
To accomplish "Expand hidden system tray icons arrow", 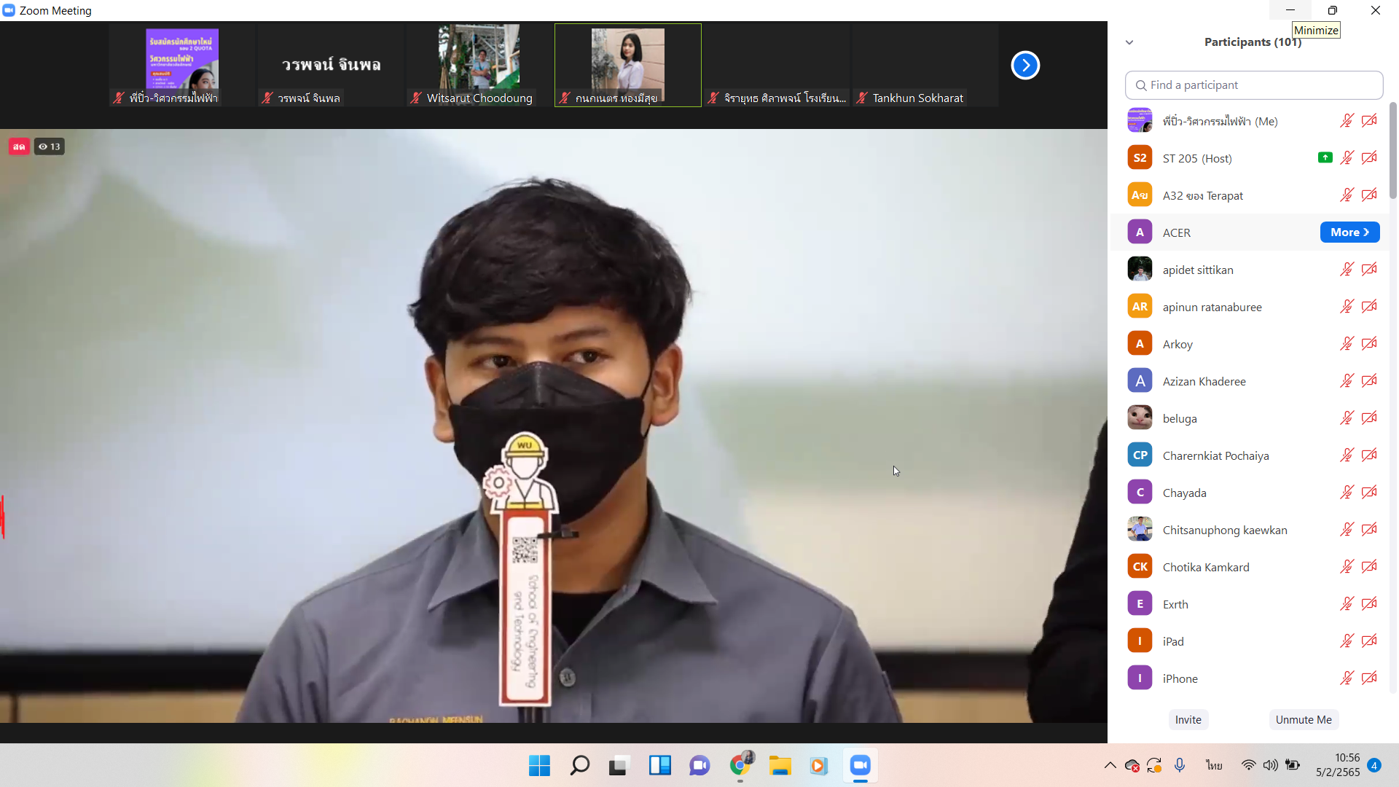I will tap(1110, 765).
